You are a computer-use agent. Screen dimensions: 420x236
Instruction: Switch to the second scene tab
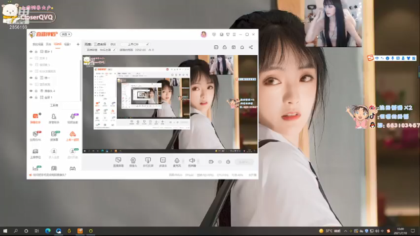point(49,44)
